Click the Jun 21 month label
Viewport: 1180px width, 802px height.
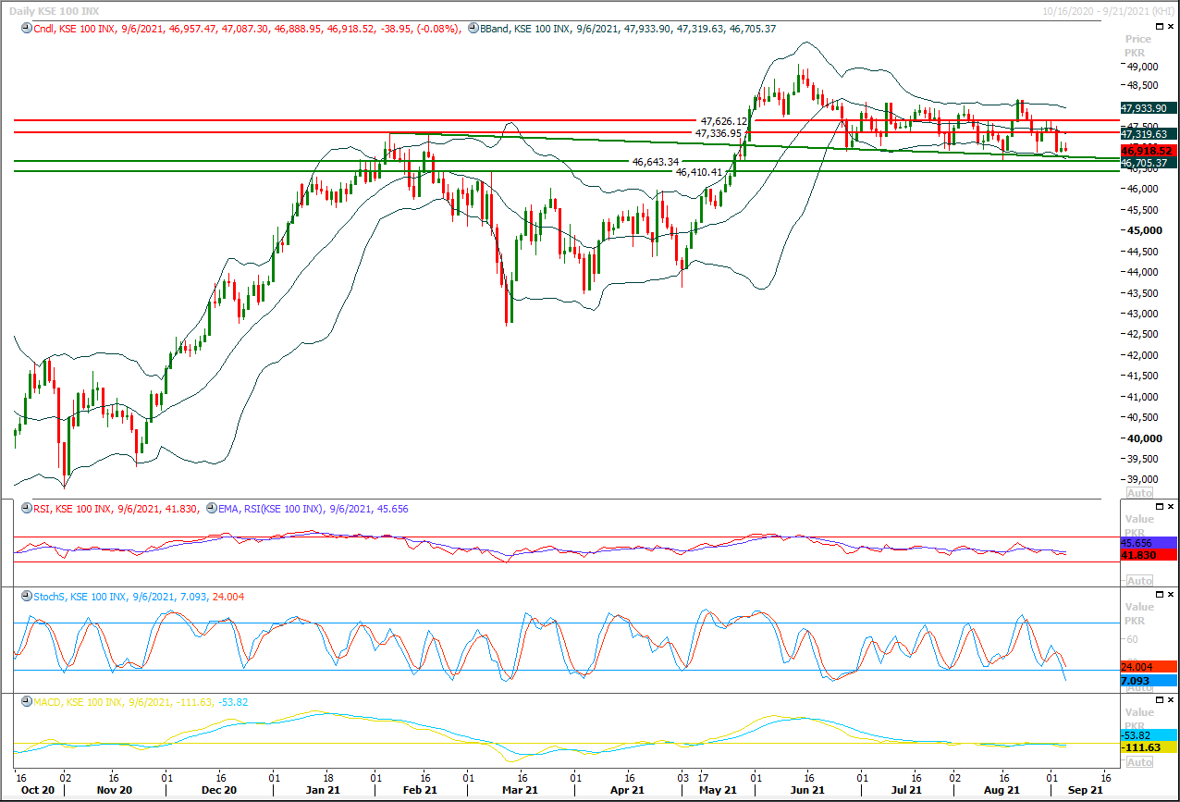808,791
